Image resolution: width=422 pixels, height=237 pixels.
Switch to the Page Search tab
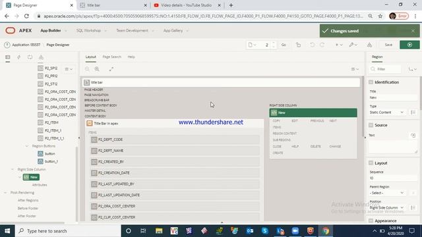(111, 57)
